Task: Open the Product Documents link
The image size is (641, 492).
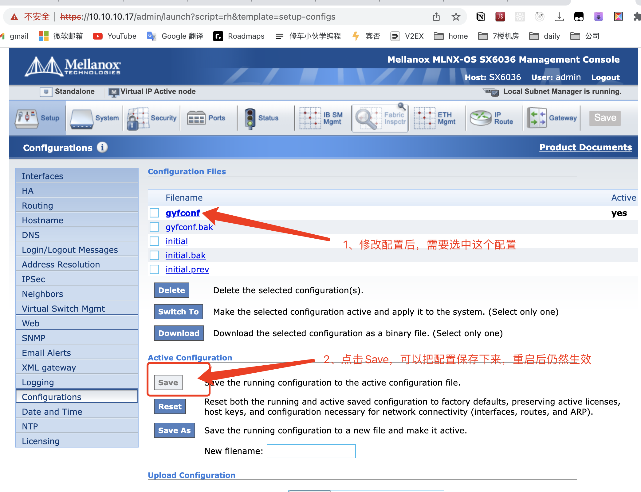Action: point(586,147)
